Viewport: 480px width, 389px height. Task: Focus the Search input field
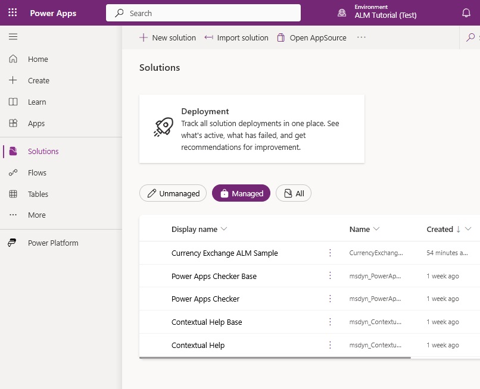tap(203, 13)
